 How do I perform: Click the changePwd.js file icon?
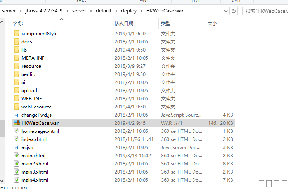17,115
